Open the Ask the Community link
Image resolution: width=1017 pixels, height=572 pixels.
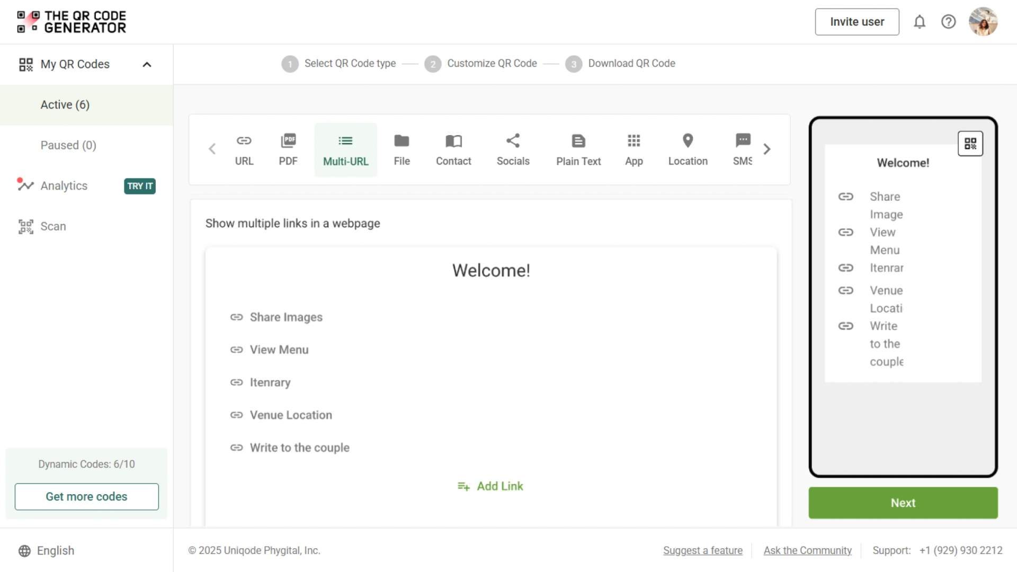tap(808, 551)
